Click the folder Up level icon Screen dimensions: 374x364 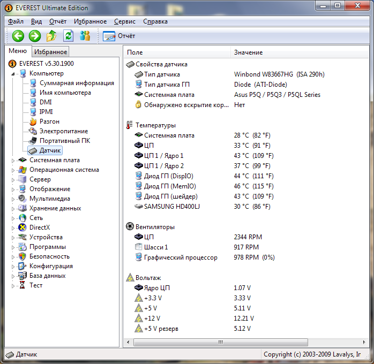coord(51,36)
